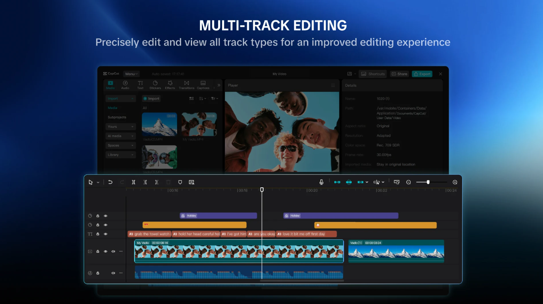Viewport: 543px width, 304px height.
Task: Switch to the Text tab
Action: (140, 85)
